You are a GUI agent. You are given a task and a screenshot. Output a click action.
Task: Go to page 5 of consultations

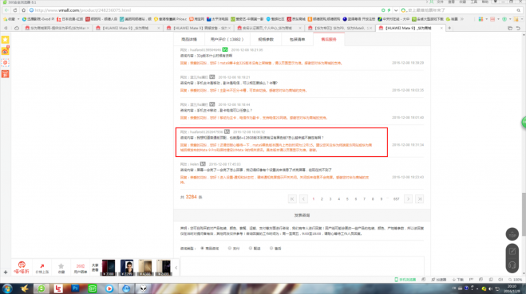pyautogui.click(x=347, y=199)
